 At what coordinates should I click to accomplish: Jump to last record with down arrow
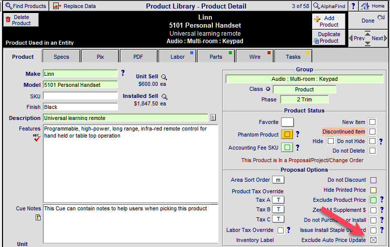[367, 44]
